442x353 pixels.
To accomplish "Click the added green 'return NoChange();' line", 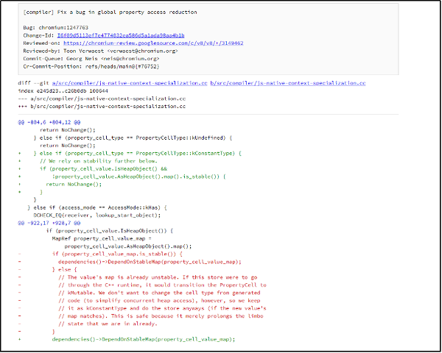I will (x=74, y=185).
